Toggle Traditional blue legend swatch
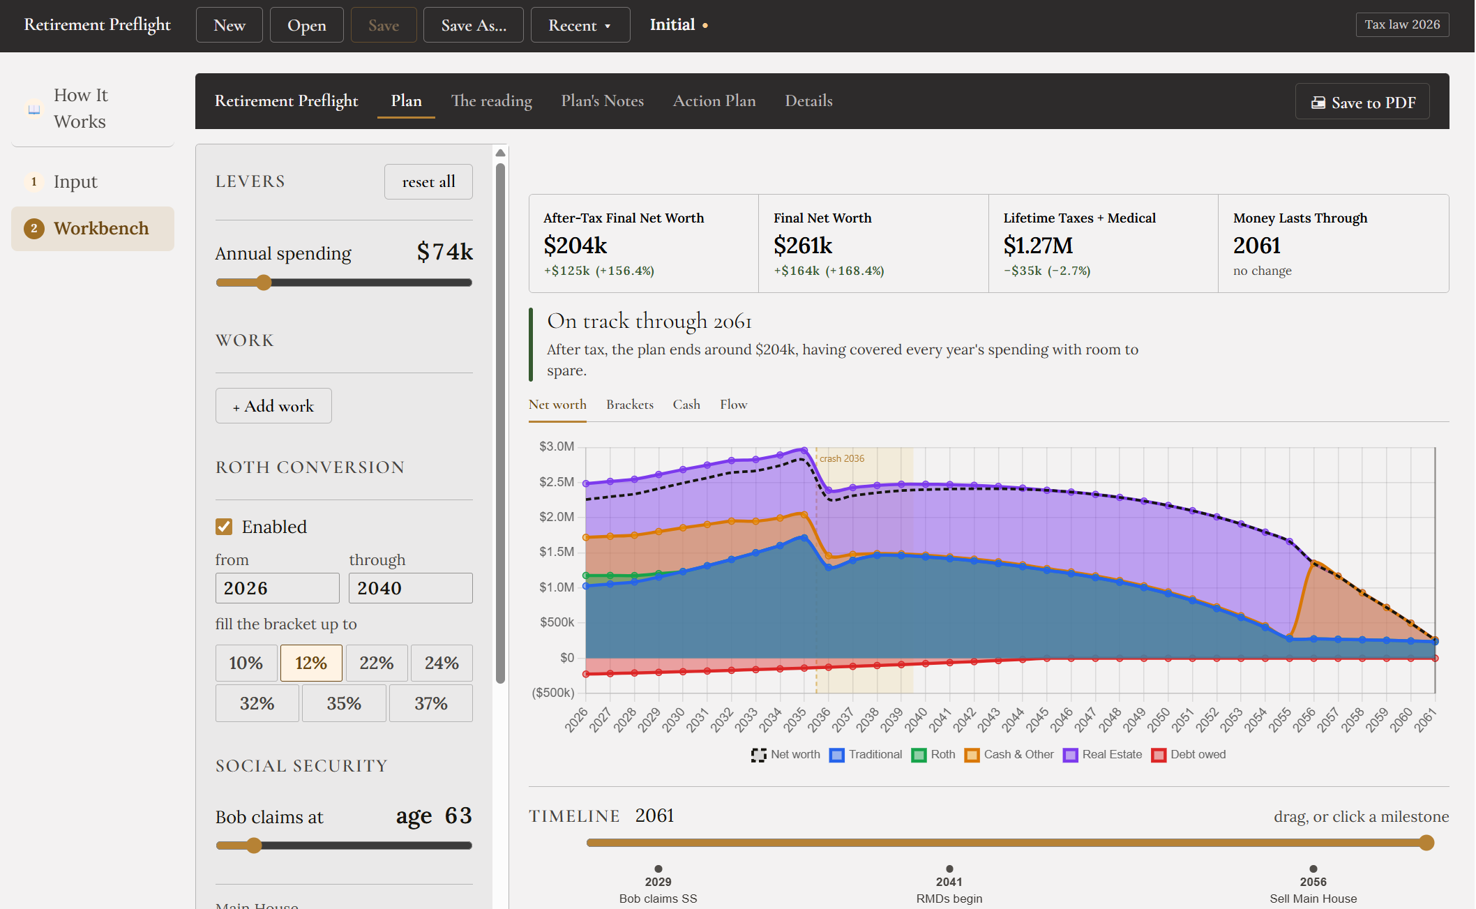This screenshot has height=909, width=1476. coord(836,755)
